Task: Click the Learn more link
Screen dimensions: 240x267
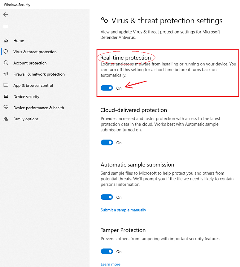Action: click(x=110, y=264)
